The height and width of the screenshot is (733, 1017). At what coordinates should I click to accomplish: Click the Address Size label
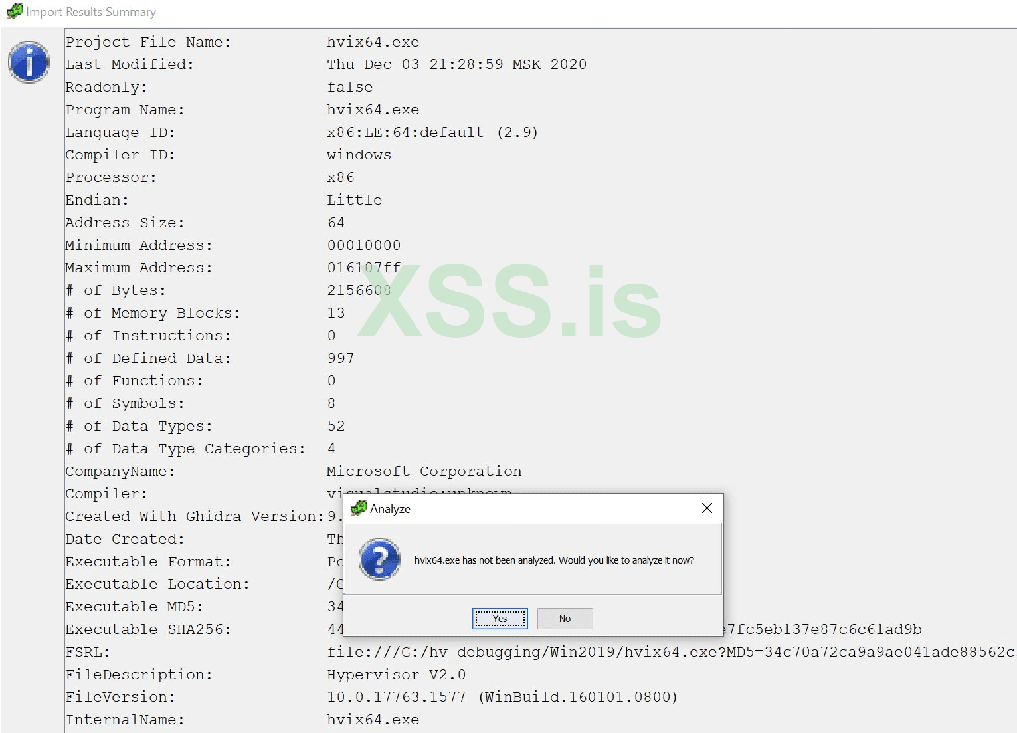125,223
